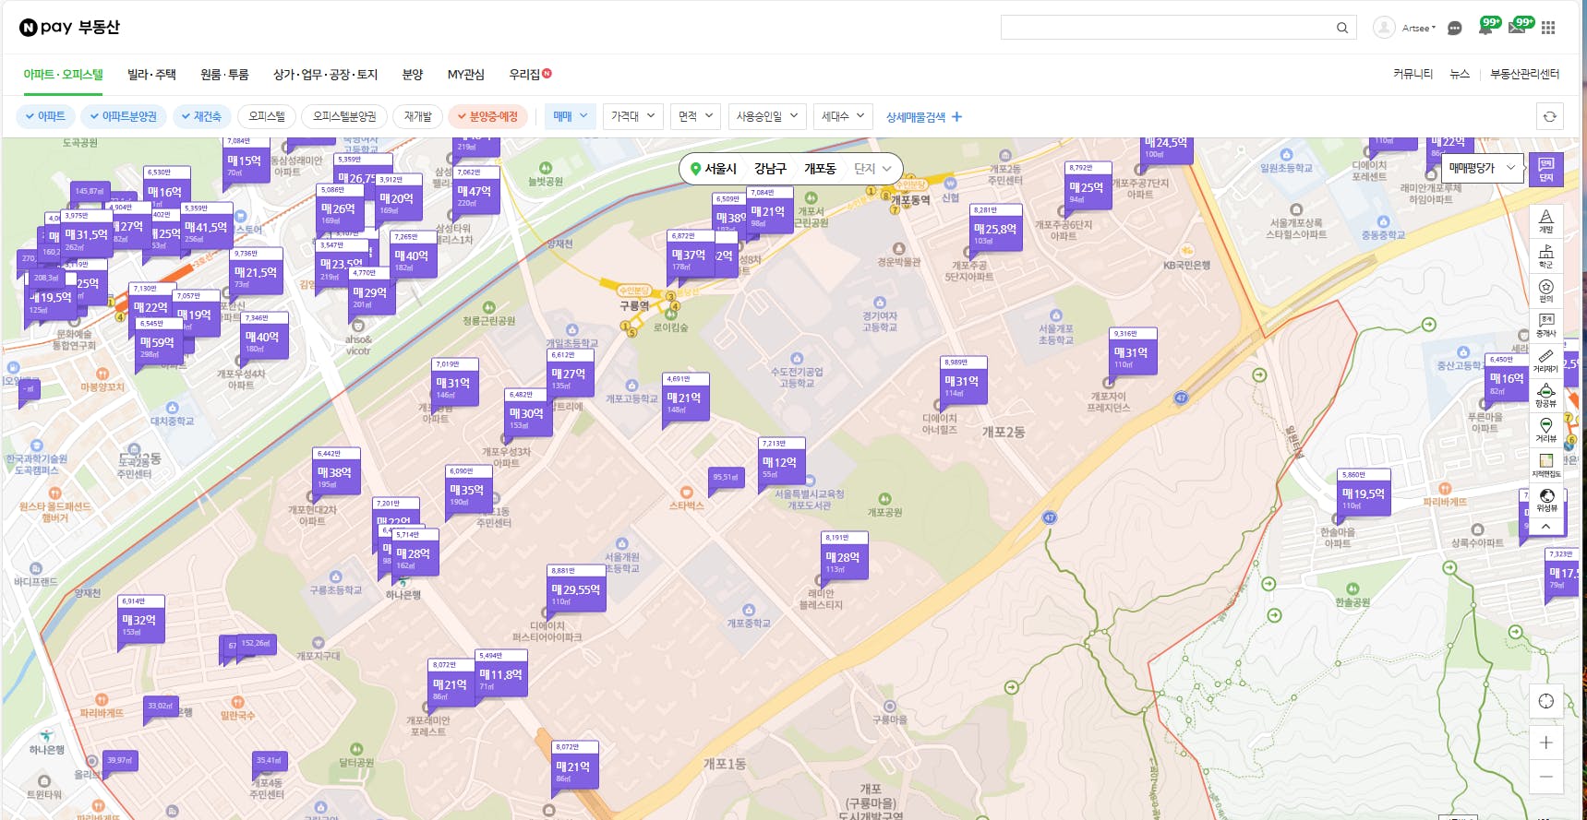Open the apps grid menu
Image resolution: width=1587 pixels, height=820 pixels.
pos(1548,28)
